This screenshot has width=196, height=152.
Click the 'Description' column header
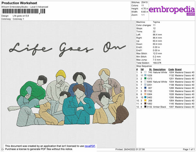tap(159, 69)
